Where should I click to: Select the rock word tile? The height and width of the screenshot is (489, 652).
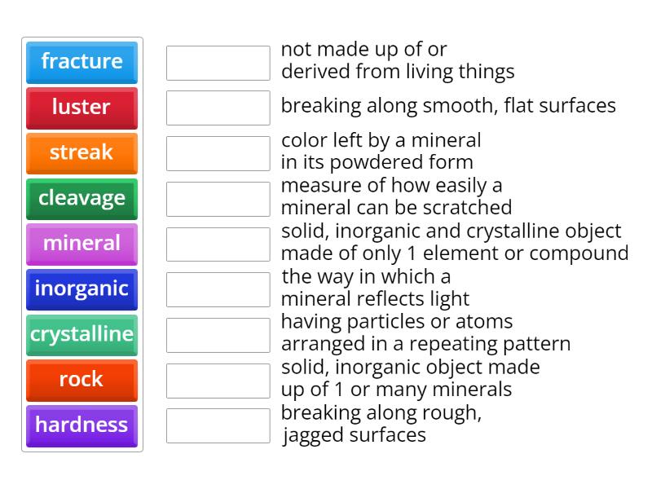(81, 380)
